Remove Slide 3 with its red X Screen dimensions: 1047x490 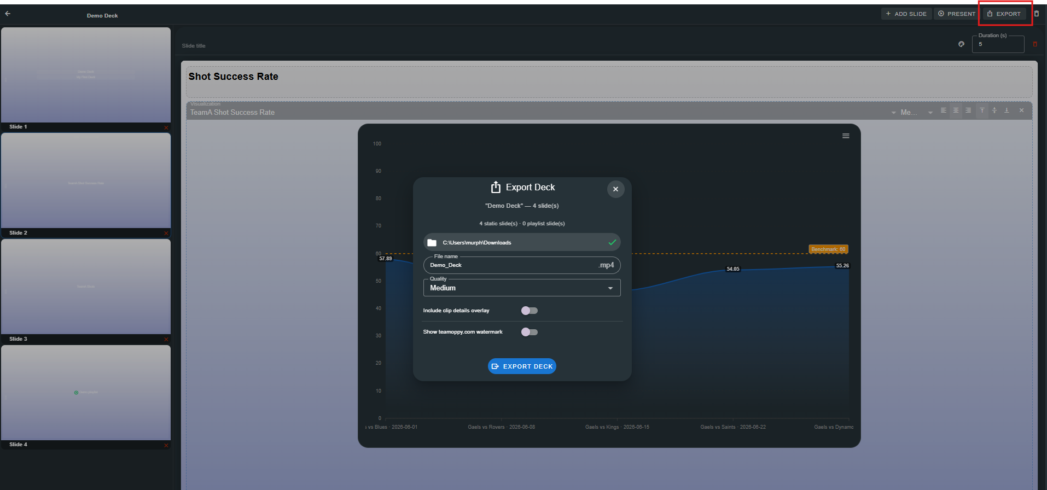point(166,340)
